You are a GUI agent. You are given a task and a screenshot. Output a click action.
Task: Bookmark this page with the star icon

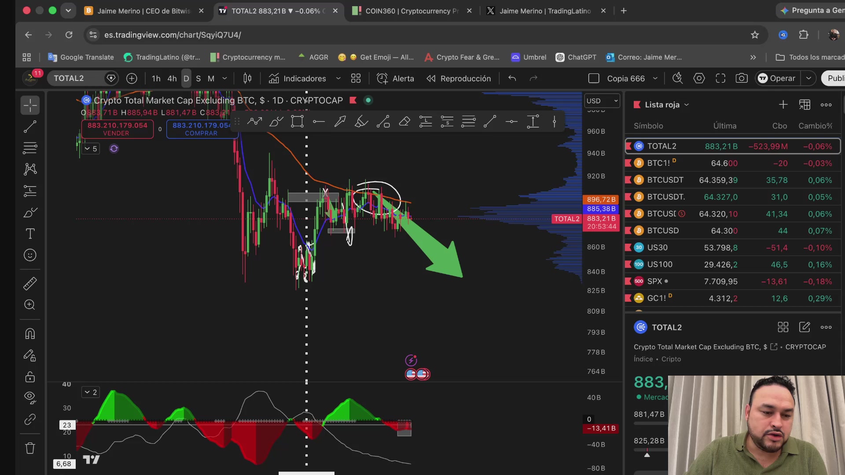pyautogui.click(x=755, y=35)
